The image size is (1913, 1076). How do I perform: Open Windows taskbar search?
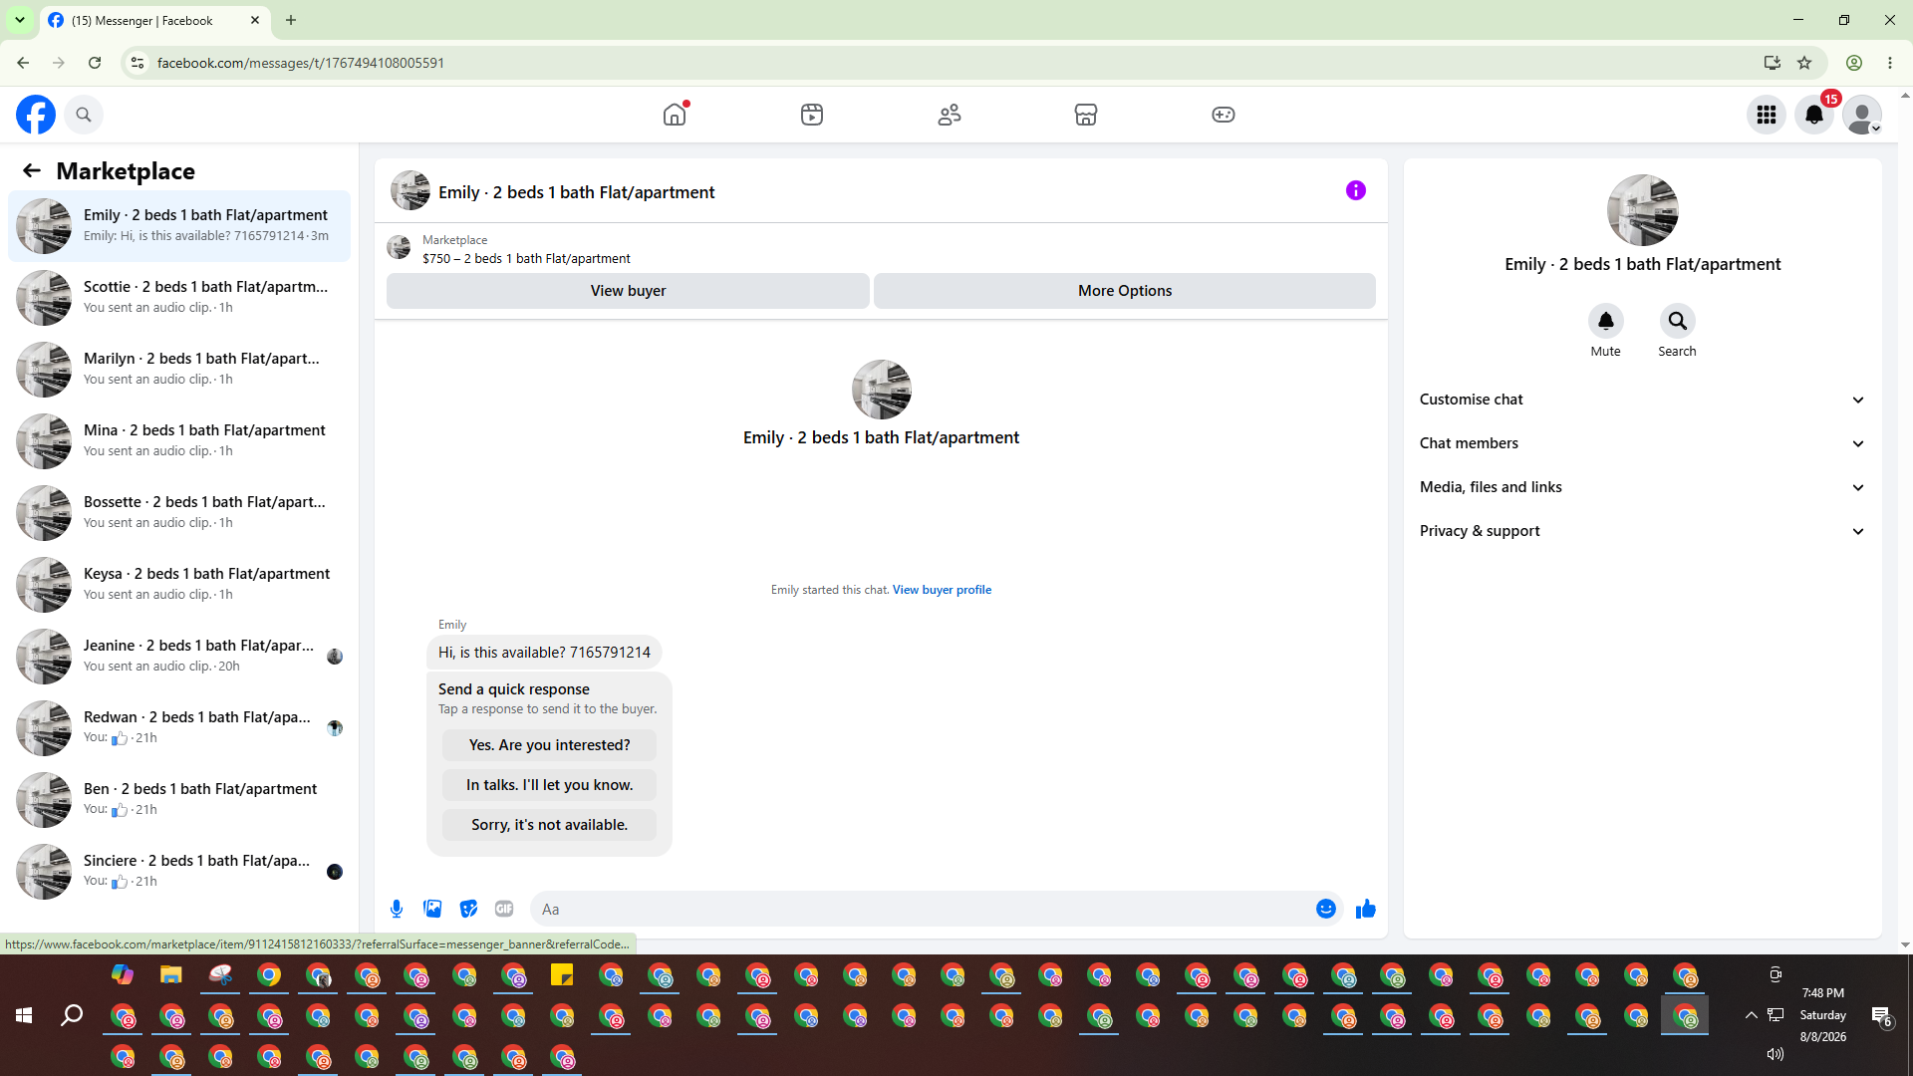pos(72,1015)
